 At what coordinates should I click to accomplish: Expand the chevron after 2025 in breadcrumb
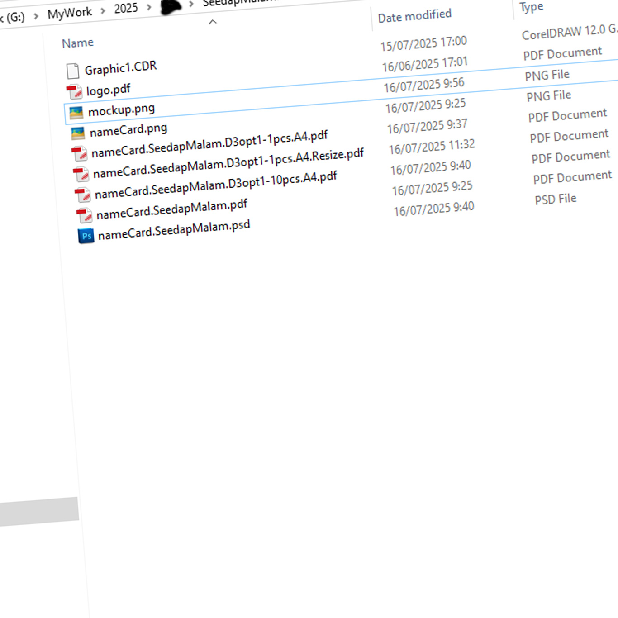click(x=149, y=7)
